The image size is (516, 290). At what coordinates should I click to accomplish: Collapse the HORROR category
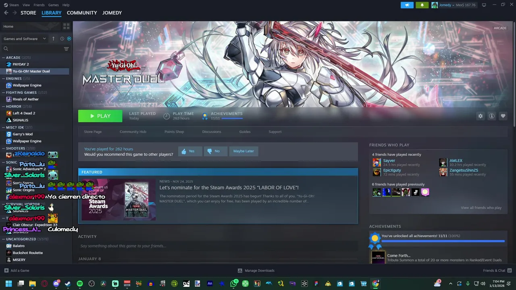(x=3, y=106)
